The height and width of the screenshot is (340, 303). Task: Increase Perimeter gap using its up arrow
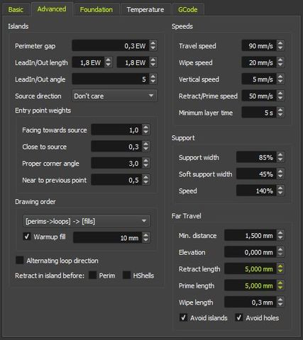[153, 43]
